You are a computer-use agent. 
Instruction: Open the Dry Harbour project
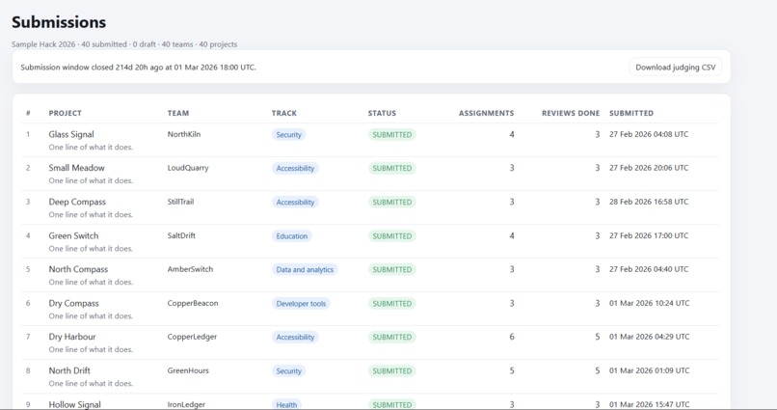(72, 337)
